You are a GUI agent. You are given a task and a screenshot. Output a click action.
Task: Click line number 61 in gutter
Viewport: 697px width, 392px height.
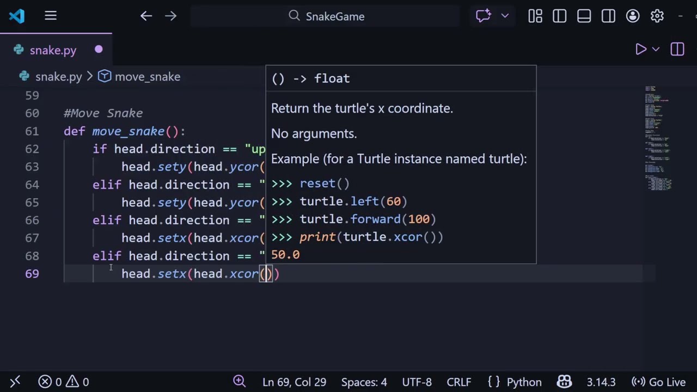(32, 131)
